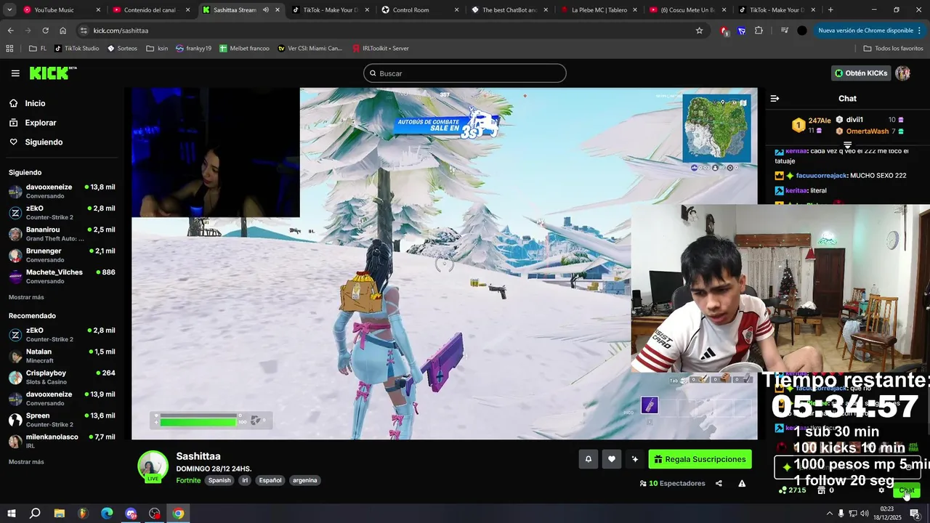
Task: Click the Buscar search field
Action: [x=465, y=73]
